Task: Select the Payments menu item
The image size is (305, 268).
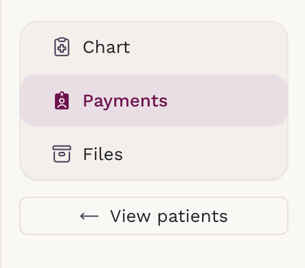Action: point(154,100)
